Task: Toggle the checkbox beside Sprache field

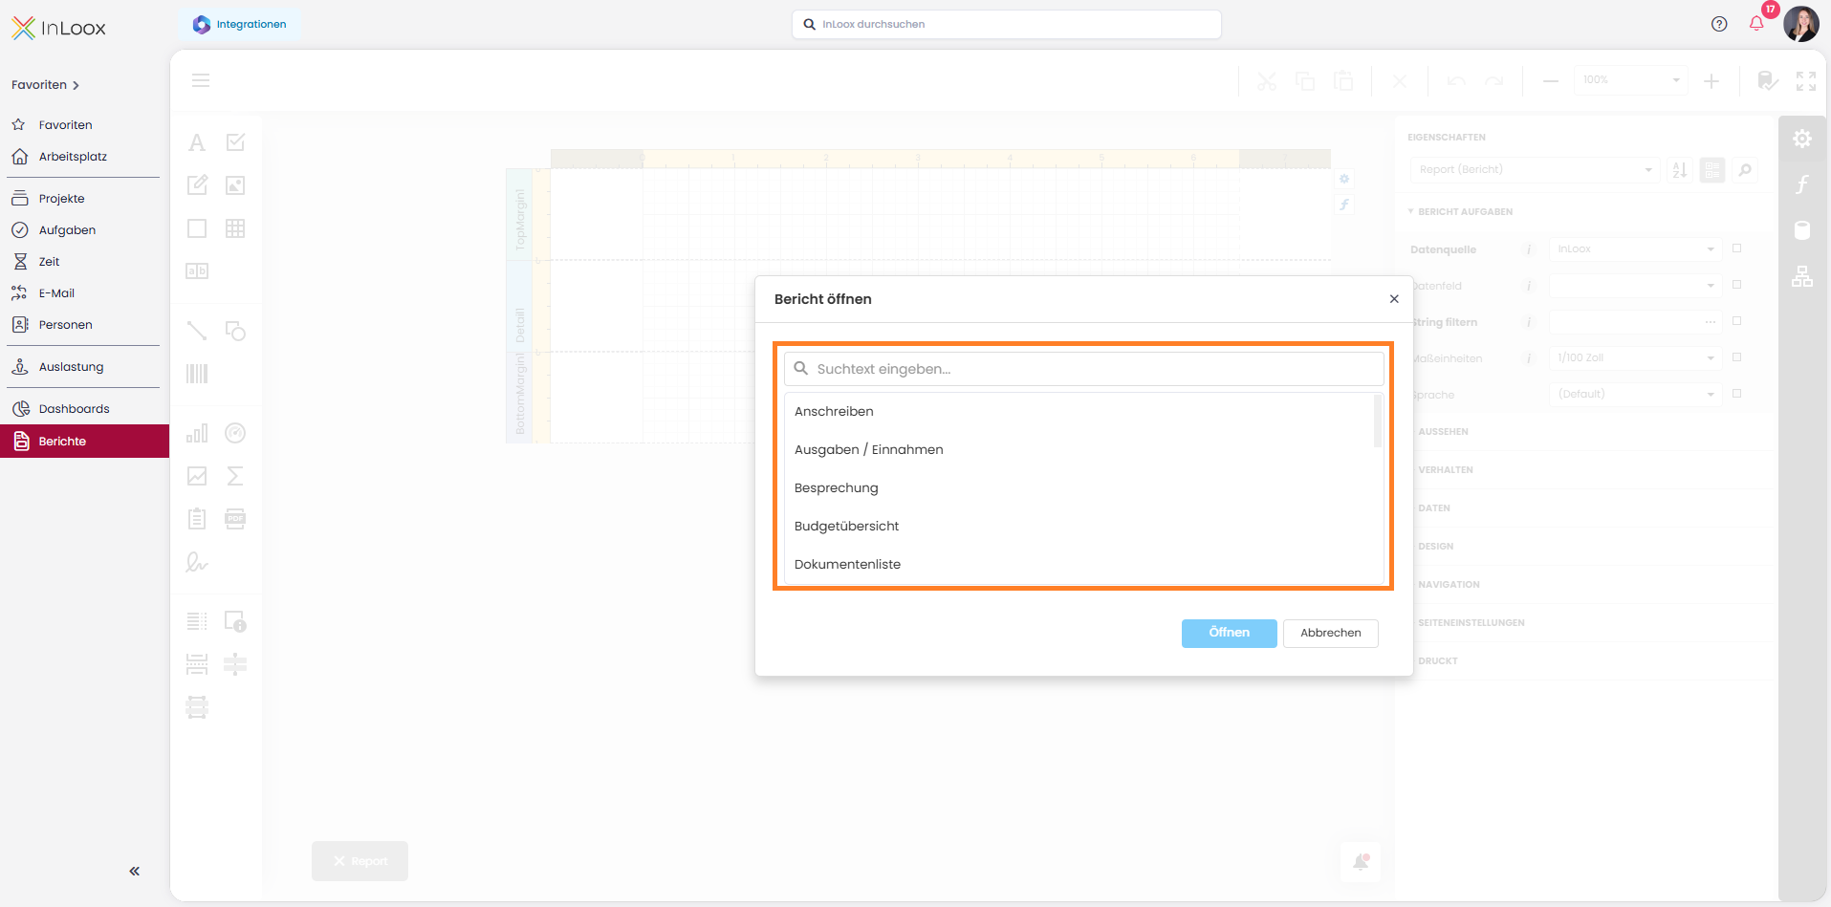Action: click(1737, 394)
